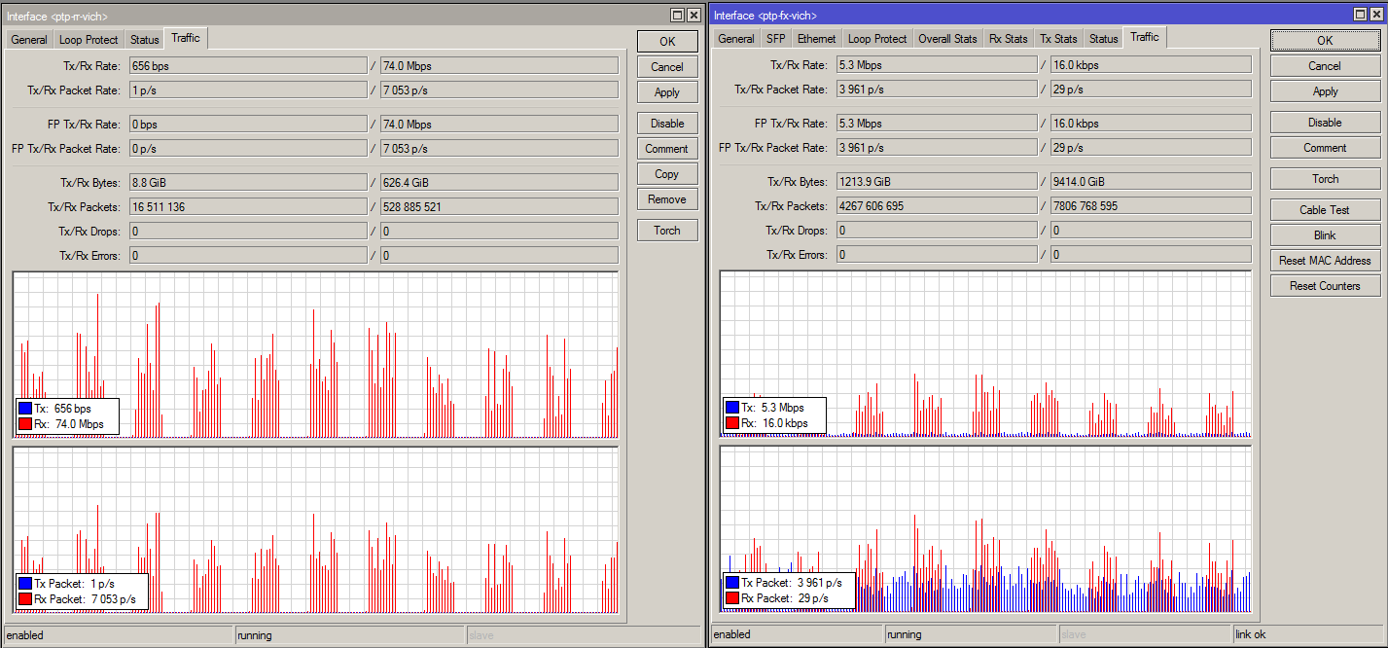Select 'enabled' status in ptp-fx-vich window
Screen dimensions: 1388x648
797,634
